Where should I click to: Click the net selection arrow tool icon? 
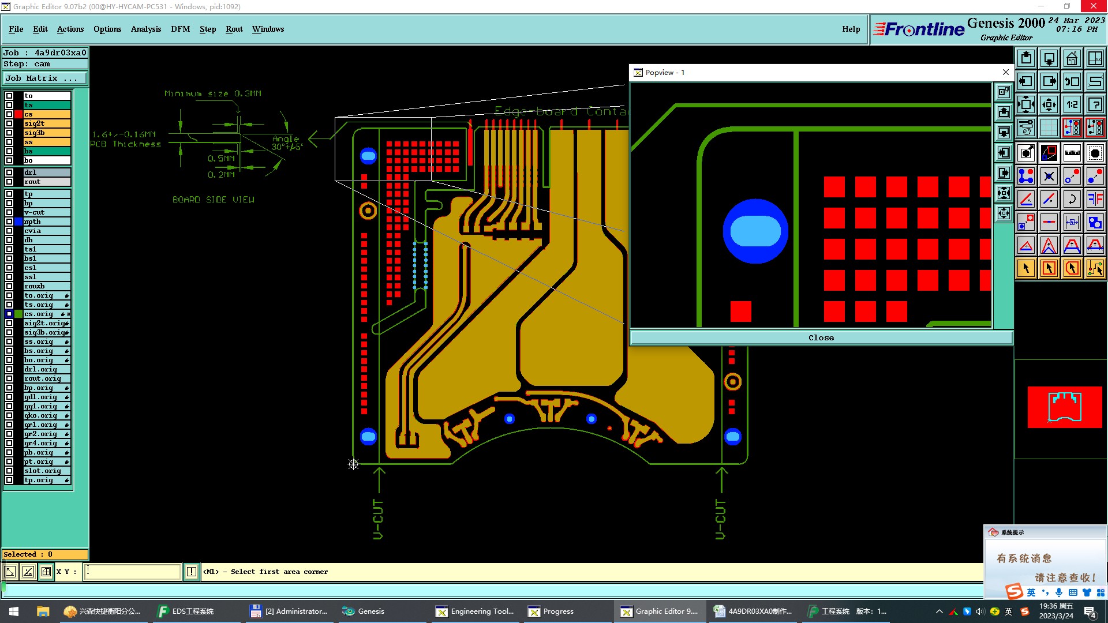[x=1095, y=268]
